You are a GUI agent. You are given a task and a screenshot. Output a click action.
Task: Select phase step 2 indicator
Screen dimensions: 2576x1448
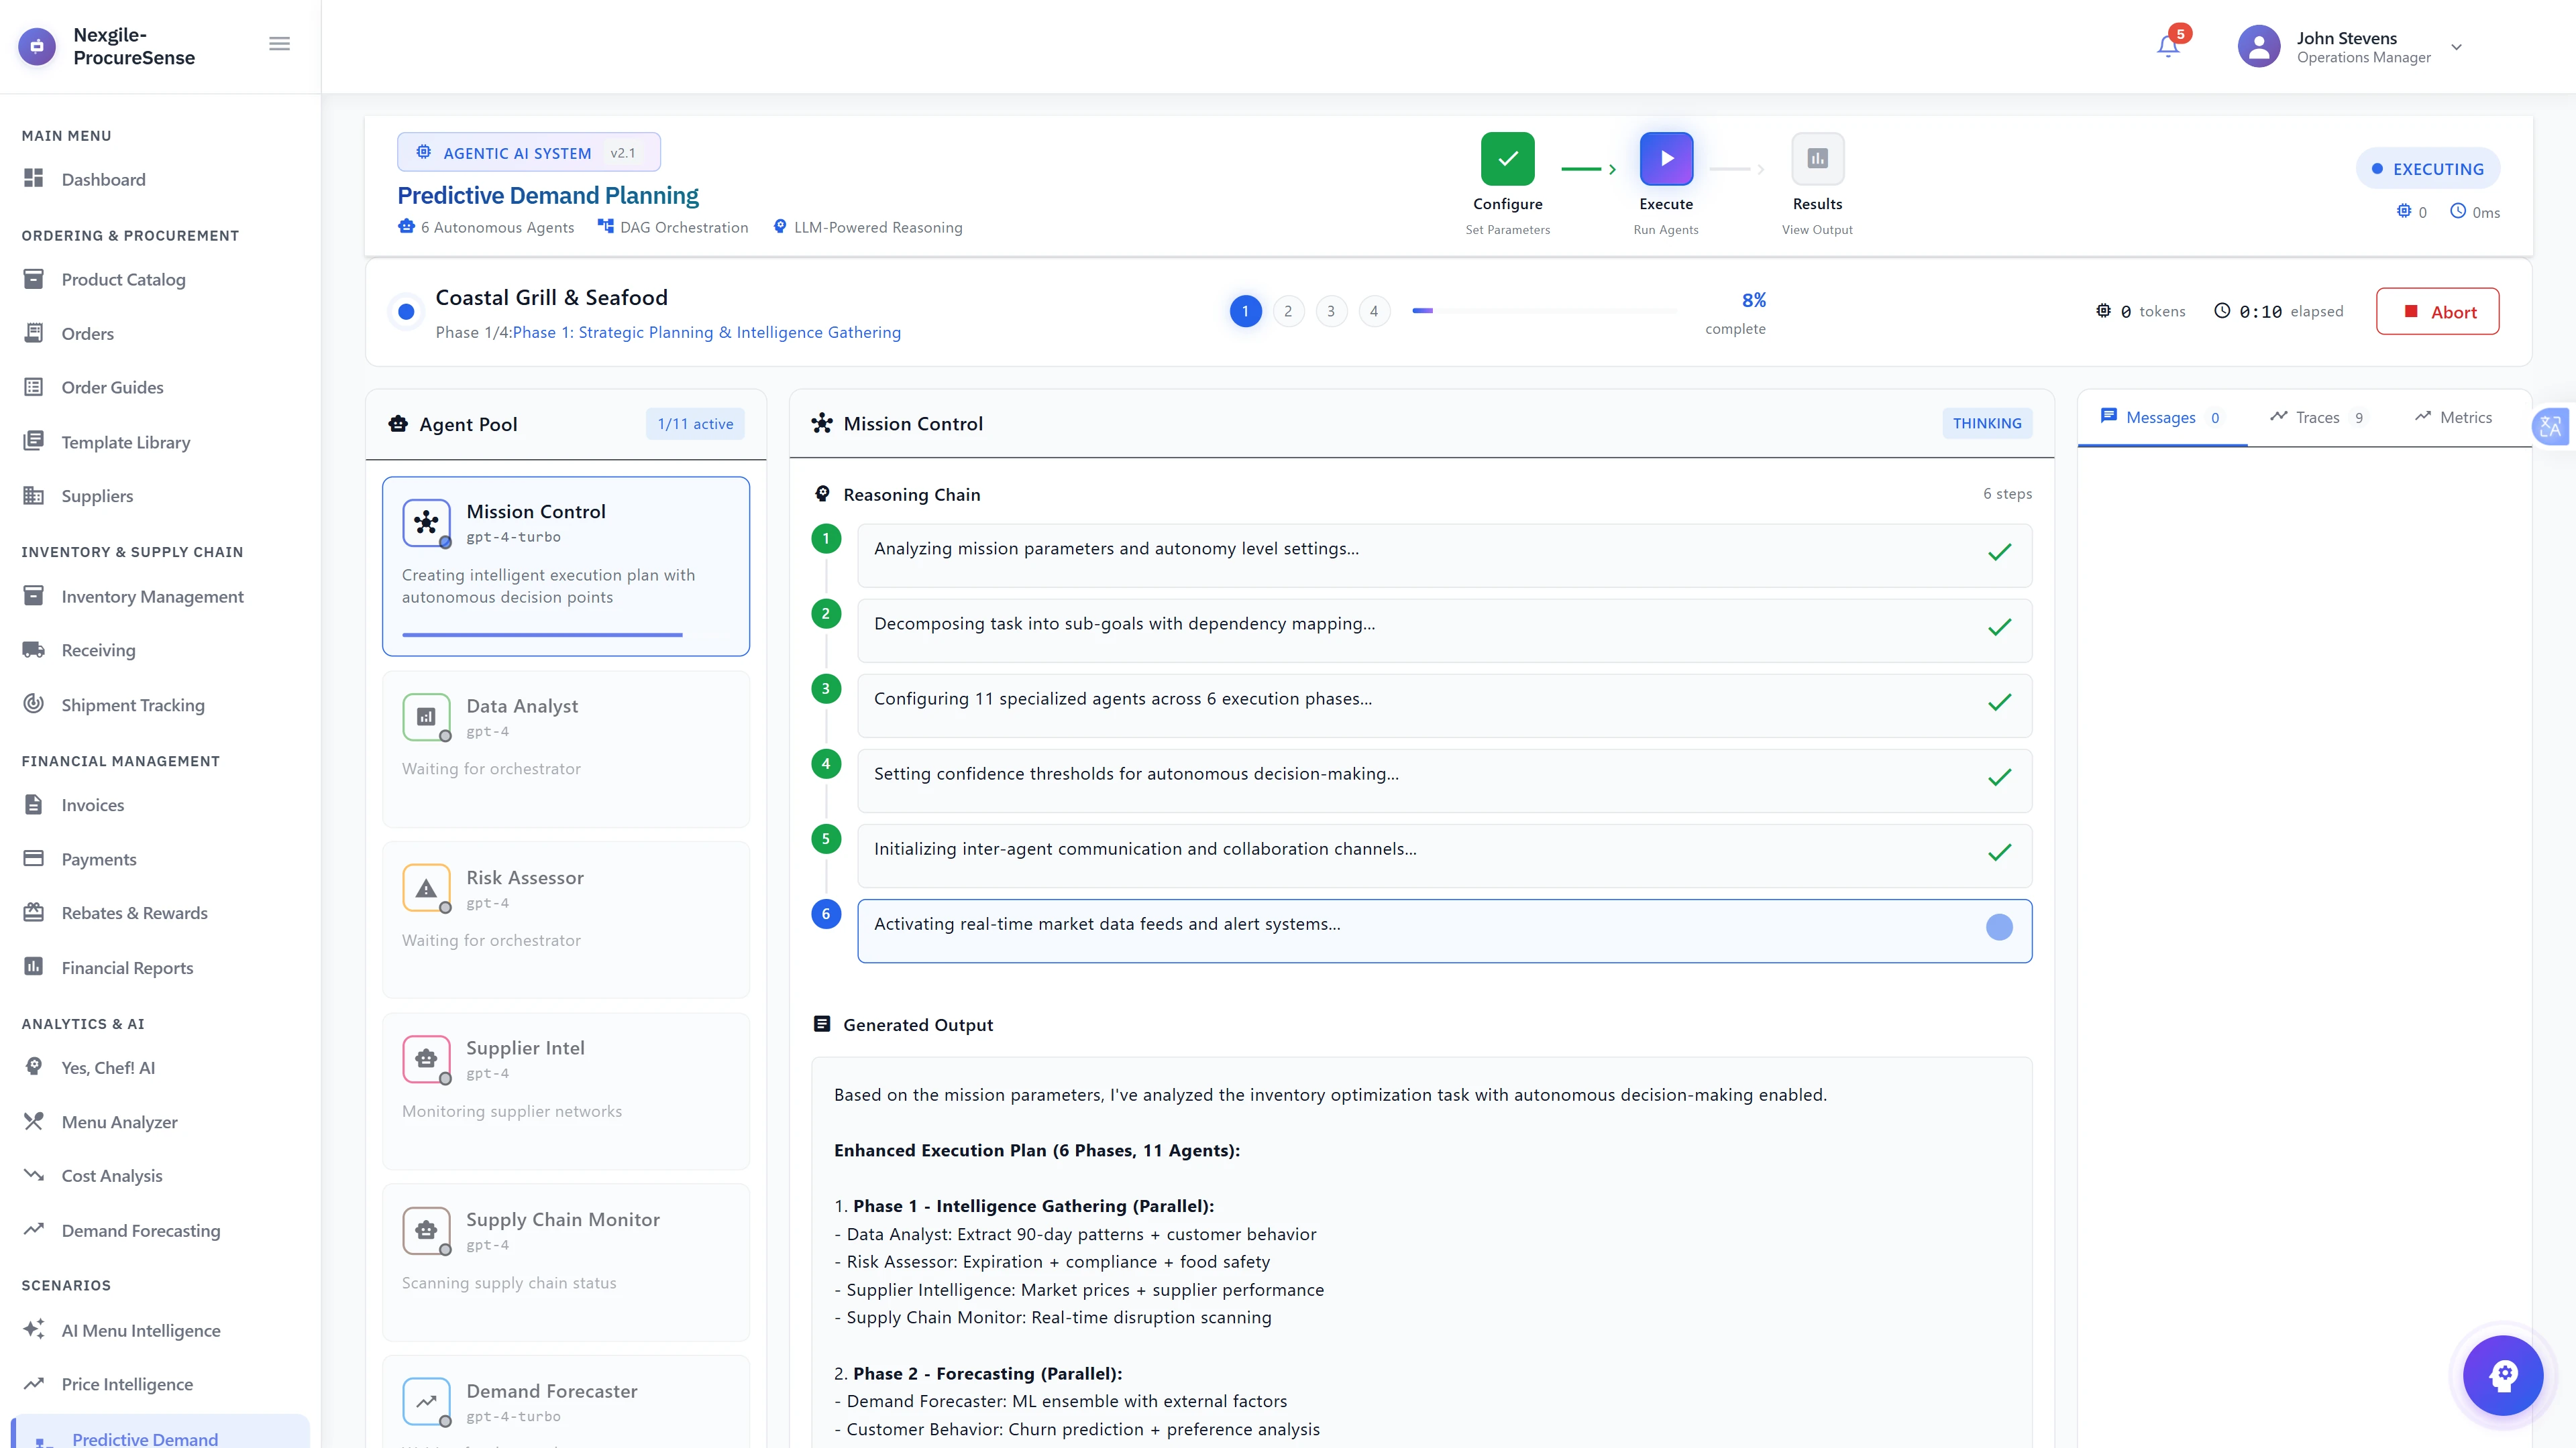[1288, 311]
